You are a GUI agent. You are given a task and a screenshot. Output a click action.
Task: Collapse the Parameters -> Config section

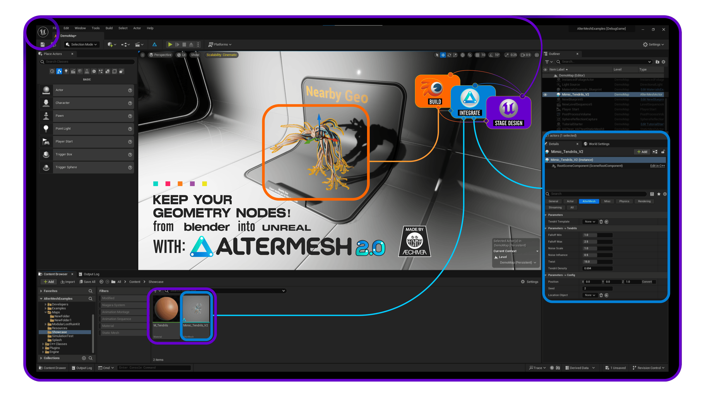(546, 275)
